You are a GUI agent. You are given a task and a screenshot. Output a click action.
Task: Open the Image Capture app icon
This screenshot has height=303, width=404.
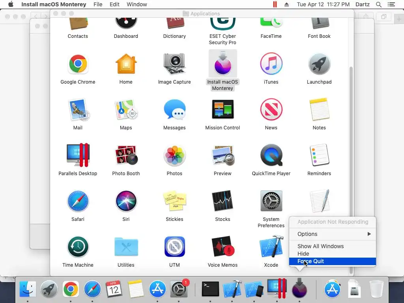(174, 64)
